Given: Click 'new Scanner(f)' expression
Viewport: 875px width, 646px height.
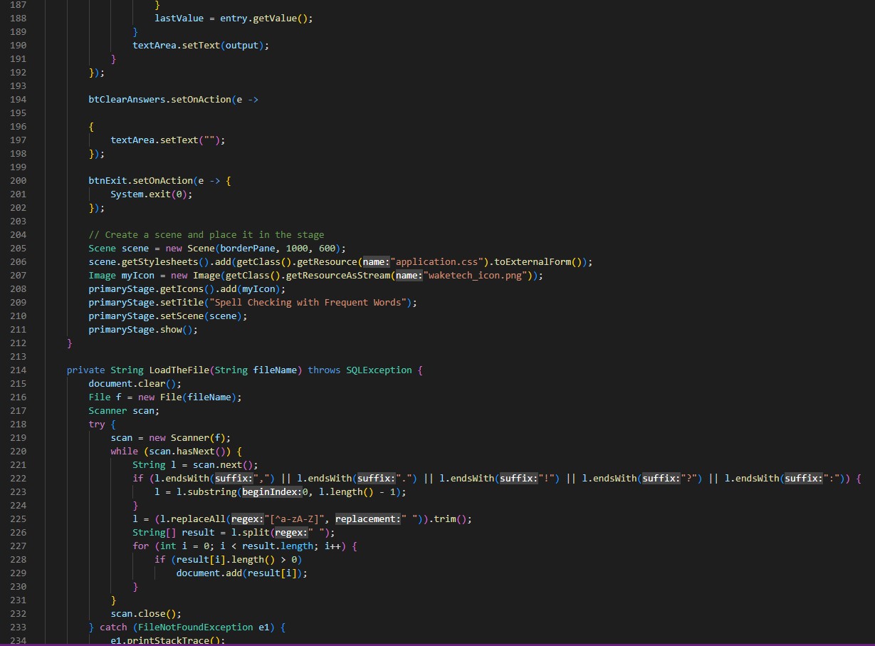Looking at the screenshot, I should [187, 438].
